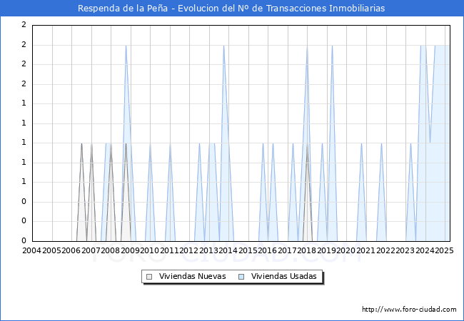Click the 2014 x-axis label
The width and height of the screenshot is (464, 321).
(228, 250)
